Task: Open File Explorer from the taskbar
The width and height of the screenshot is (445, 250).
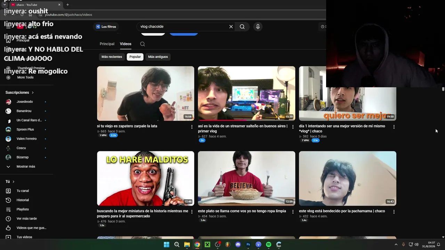Action: coord(187,244)
